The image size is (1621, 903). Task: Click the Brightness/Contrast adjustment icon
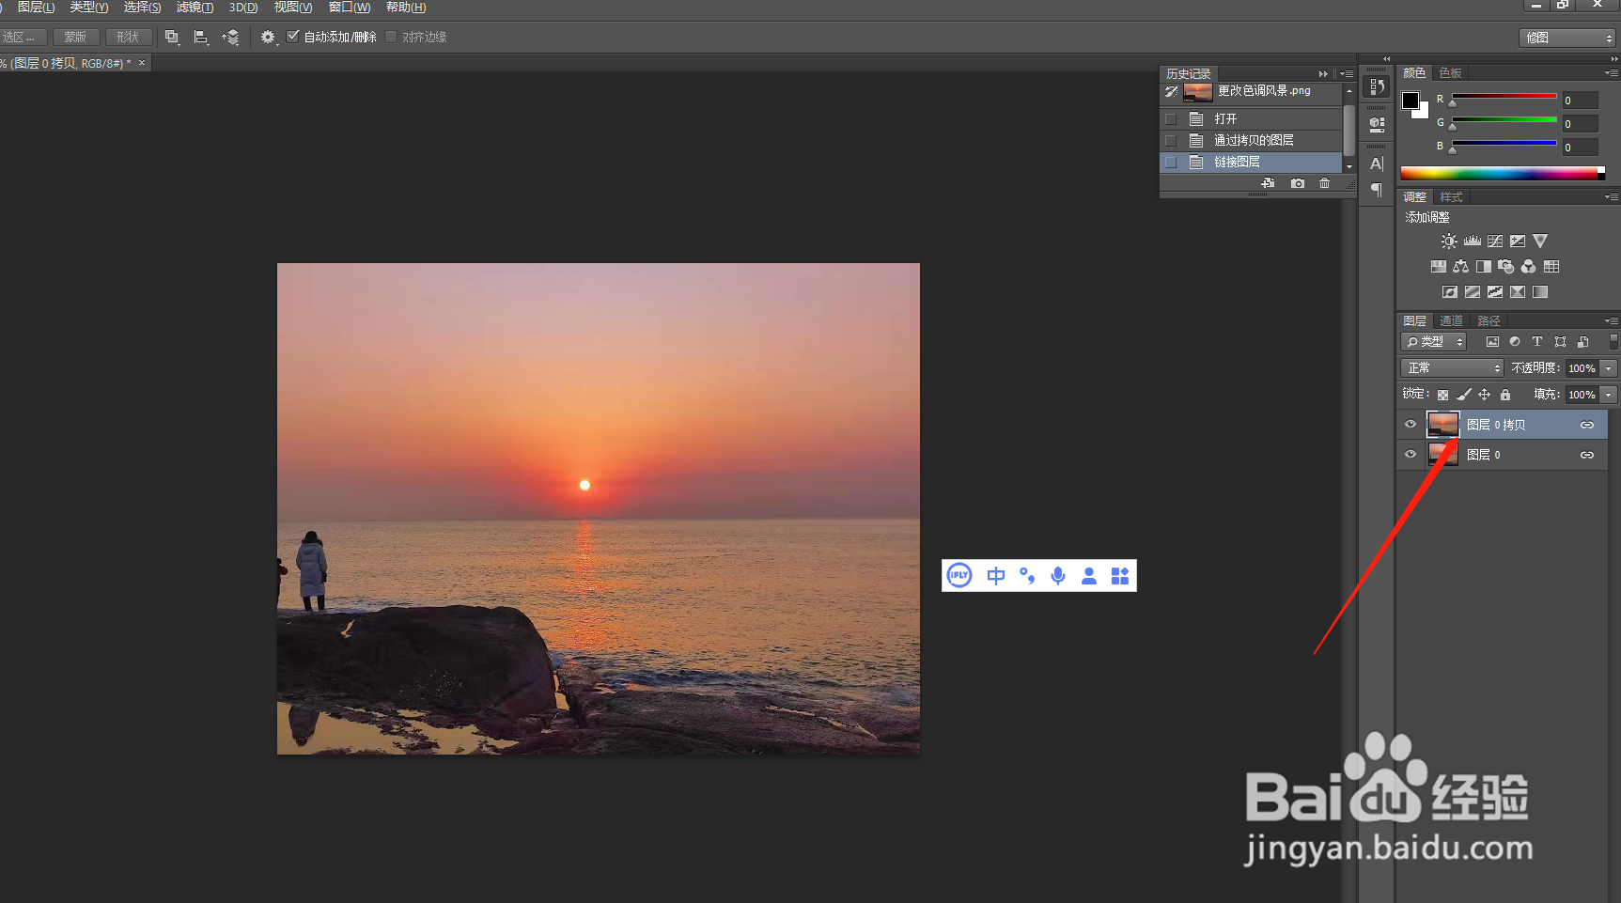(1449, 241)
